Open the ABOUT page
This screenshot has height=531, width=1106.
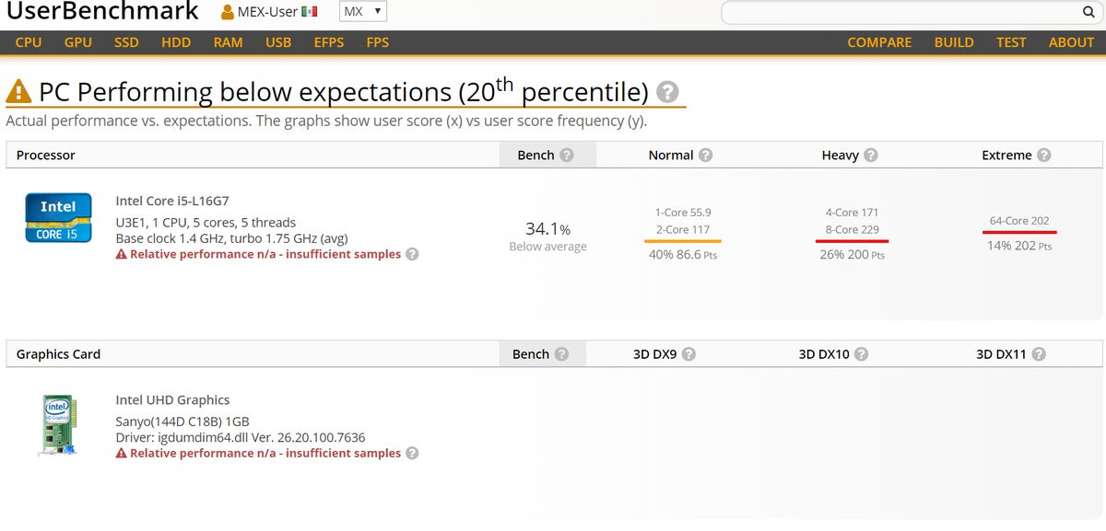coord(1071,42)
